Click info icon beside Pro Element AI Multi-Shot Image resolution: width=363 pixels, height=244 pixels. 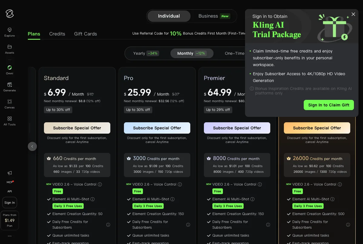click(x=172, y=199)
